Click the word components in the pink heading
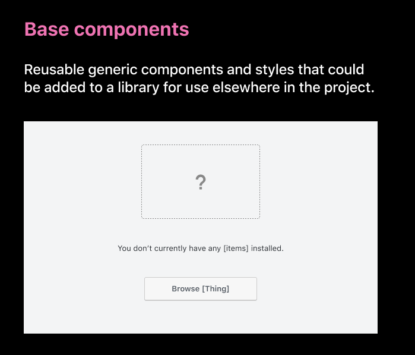415x355 pixels. (132, 30)
